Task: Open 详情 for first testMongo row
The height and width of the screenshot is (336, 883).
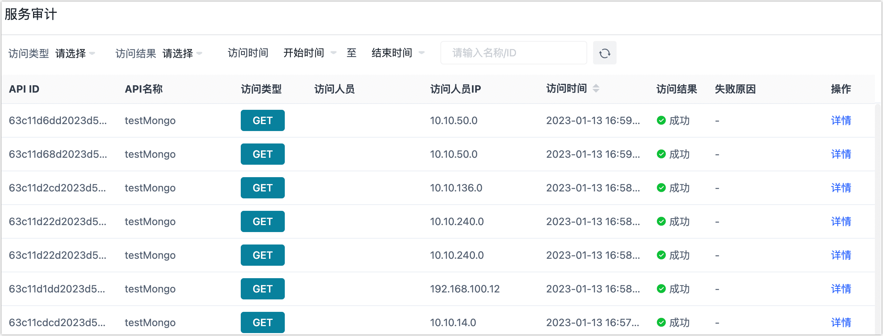Action: (x=841, y=120)
